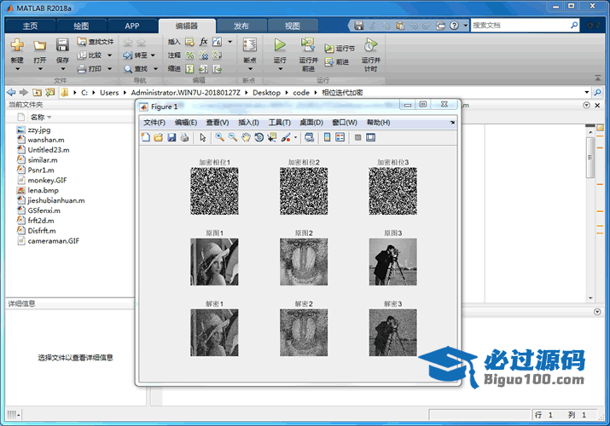The image size is (610, 426).
Task: Click the insert section icon beside 插入
Action: 189,42
